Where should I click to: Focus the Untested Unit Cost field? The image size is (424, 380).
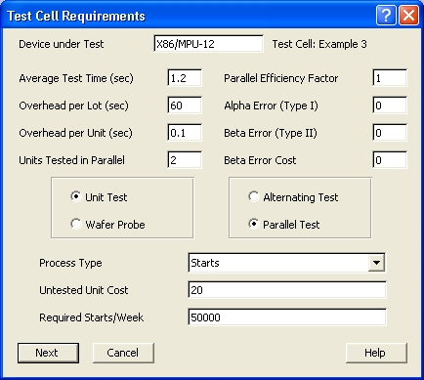pyautogui.click(x=287, y=290)
